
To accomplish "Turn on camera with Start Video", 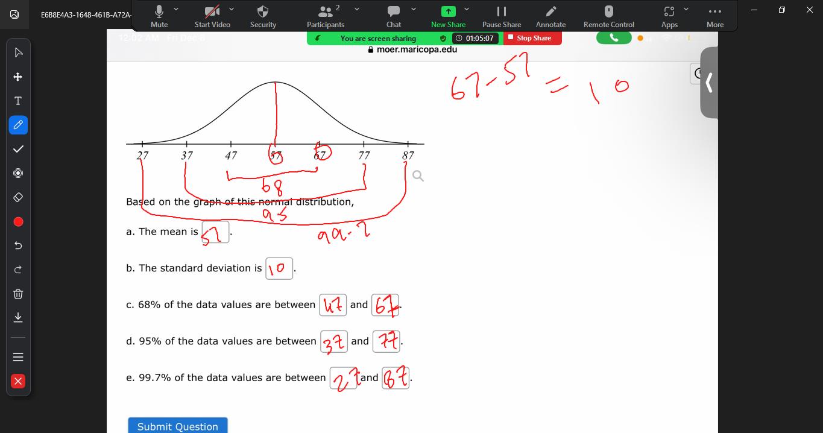I will 212,16.
